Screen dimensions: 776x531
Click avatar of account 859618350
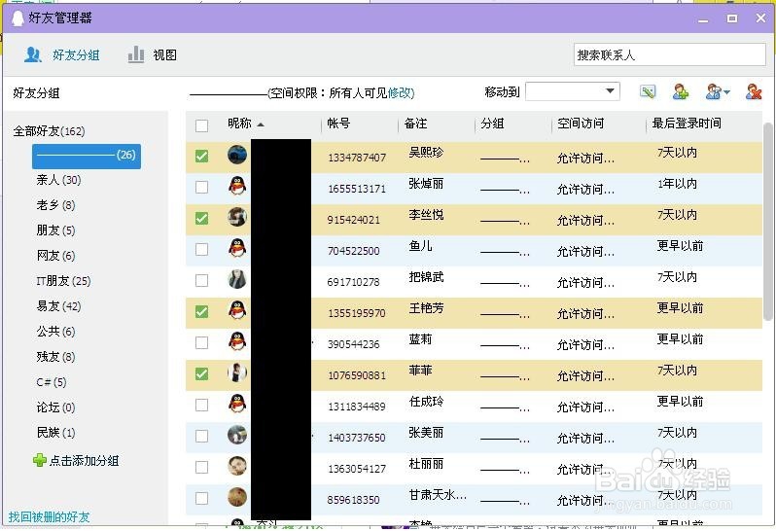pyautogui.click(x=237, y=497)
